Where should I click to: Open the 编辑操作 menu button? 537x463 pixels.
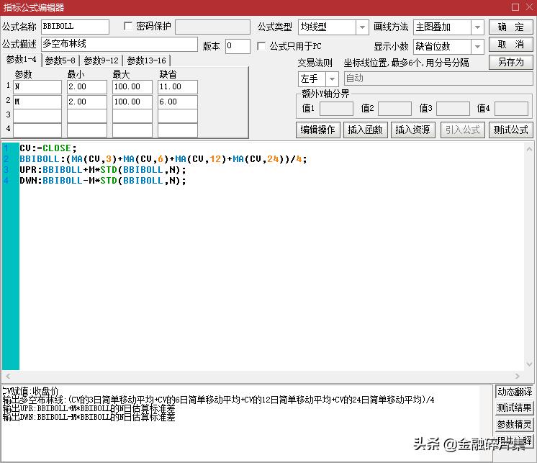point(318,130)
